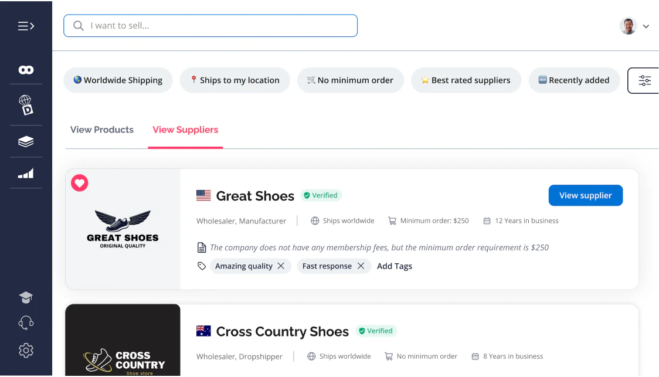
Task: Click the headset support icon
Action: [x=26, y=323]
